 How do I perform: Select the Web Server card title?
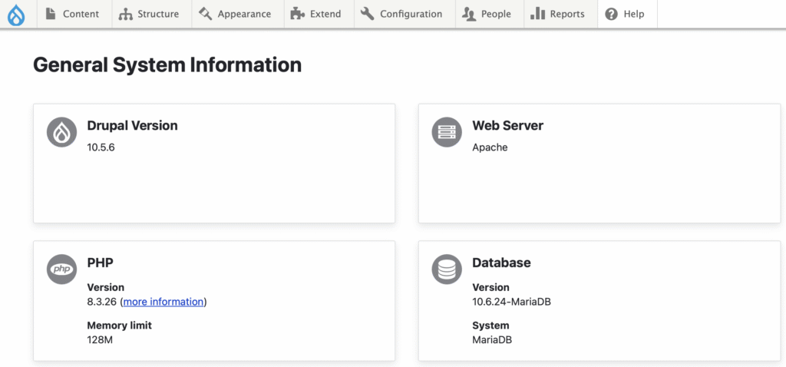[x=508, y=125]
